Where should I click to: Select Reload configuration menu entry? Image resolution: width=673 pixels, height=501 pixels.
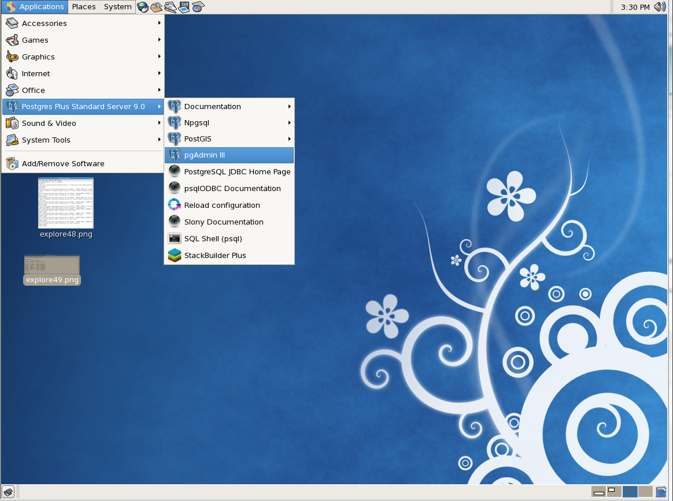(x=229, y=205)
